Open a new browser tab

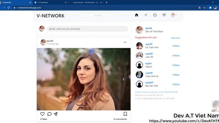tap(106, 2)
